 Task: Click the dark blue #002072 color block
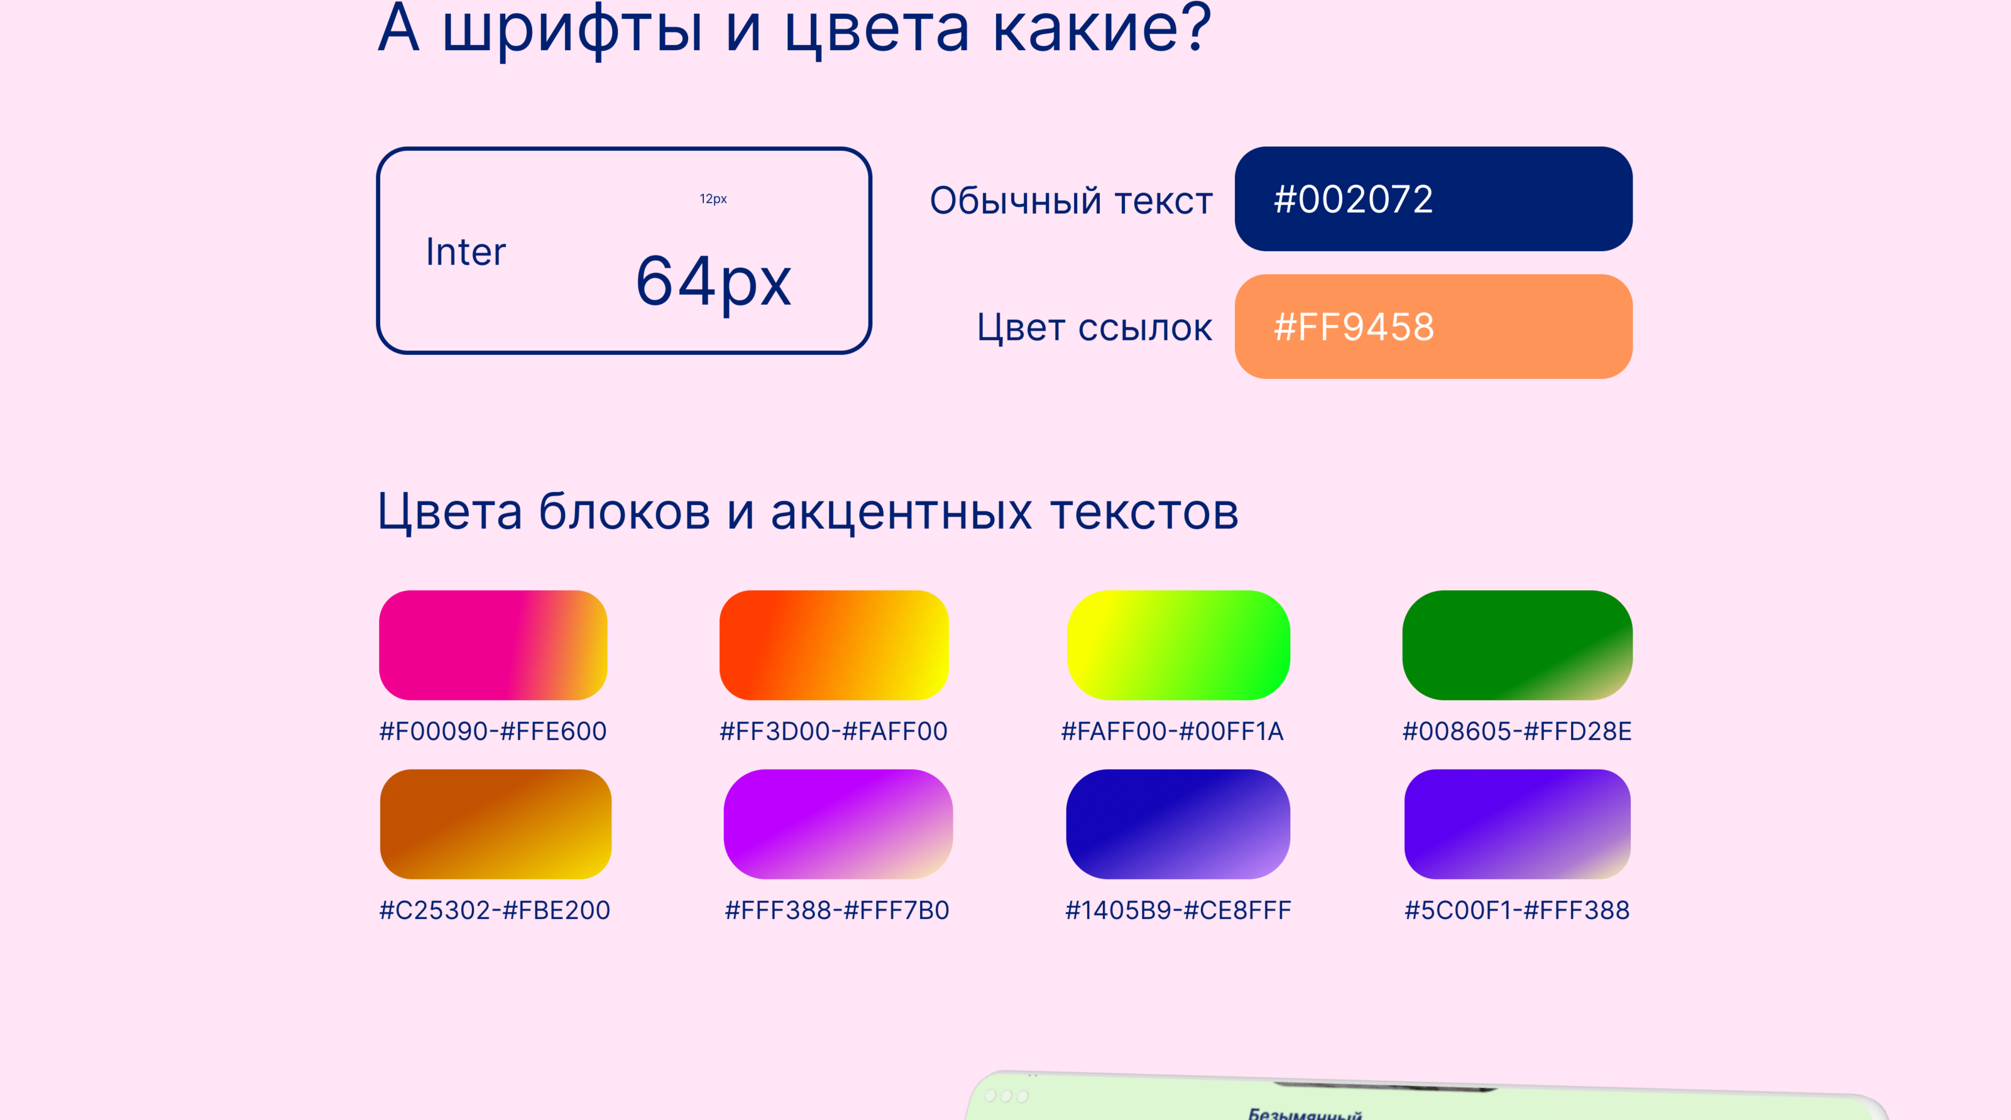click(x=1433, y=199)
